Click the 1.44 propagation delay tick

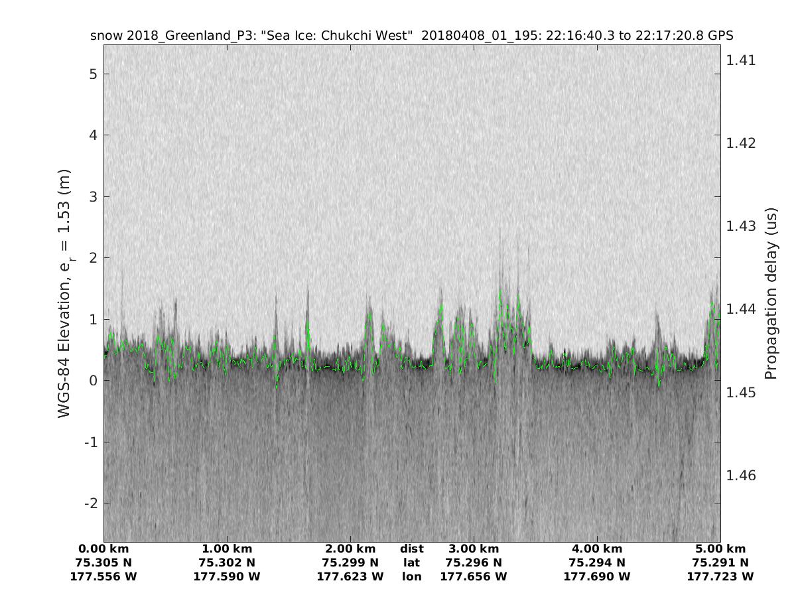pyautogui.click(x=740, y=309)
